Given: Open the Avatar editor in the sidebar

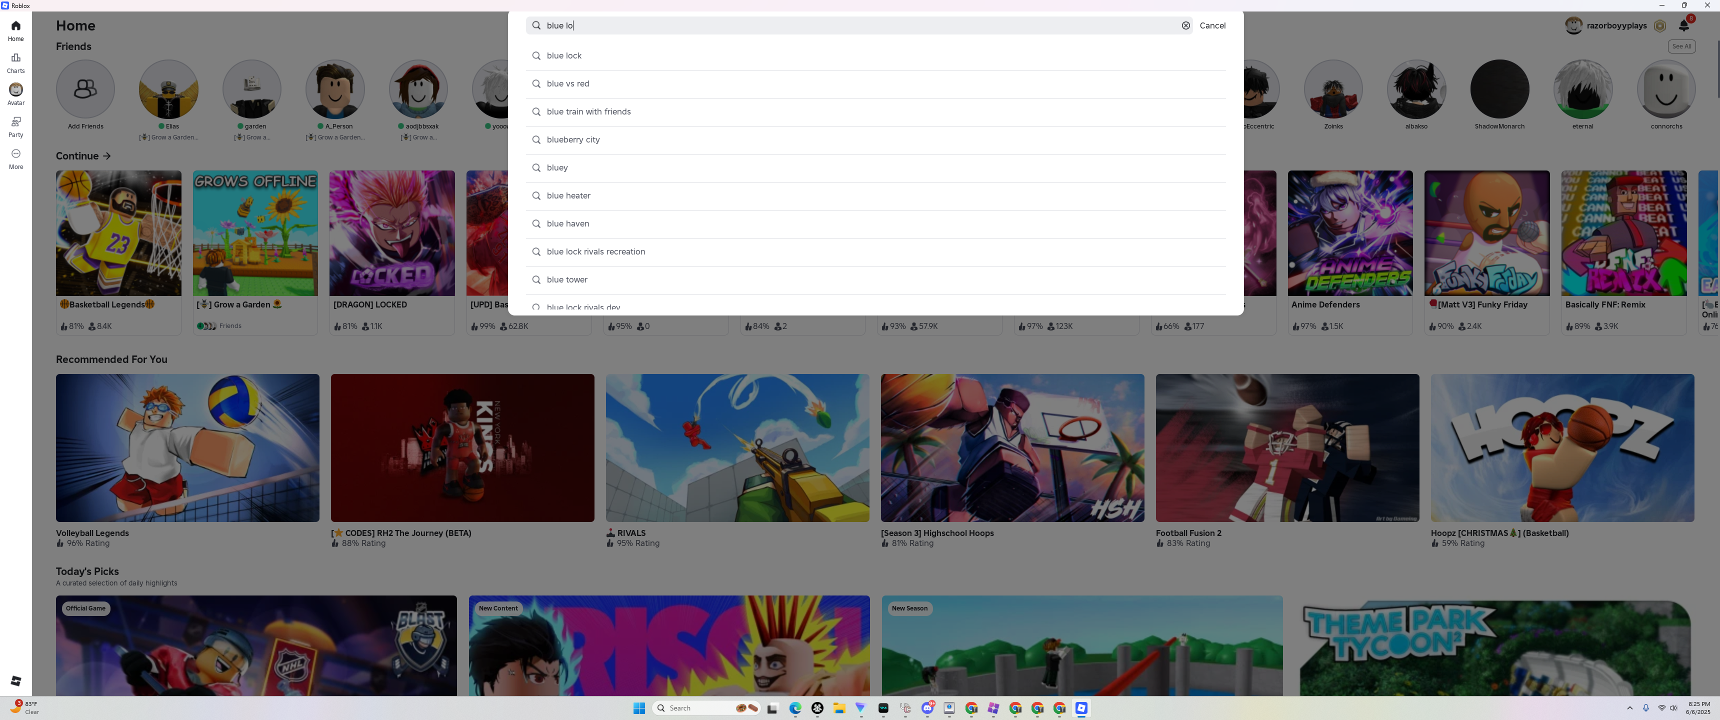Looking at the screenshot, I should (16, 95).
